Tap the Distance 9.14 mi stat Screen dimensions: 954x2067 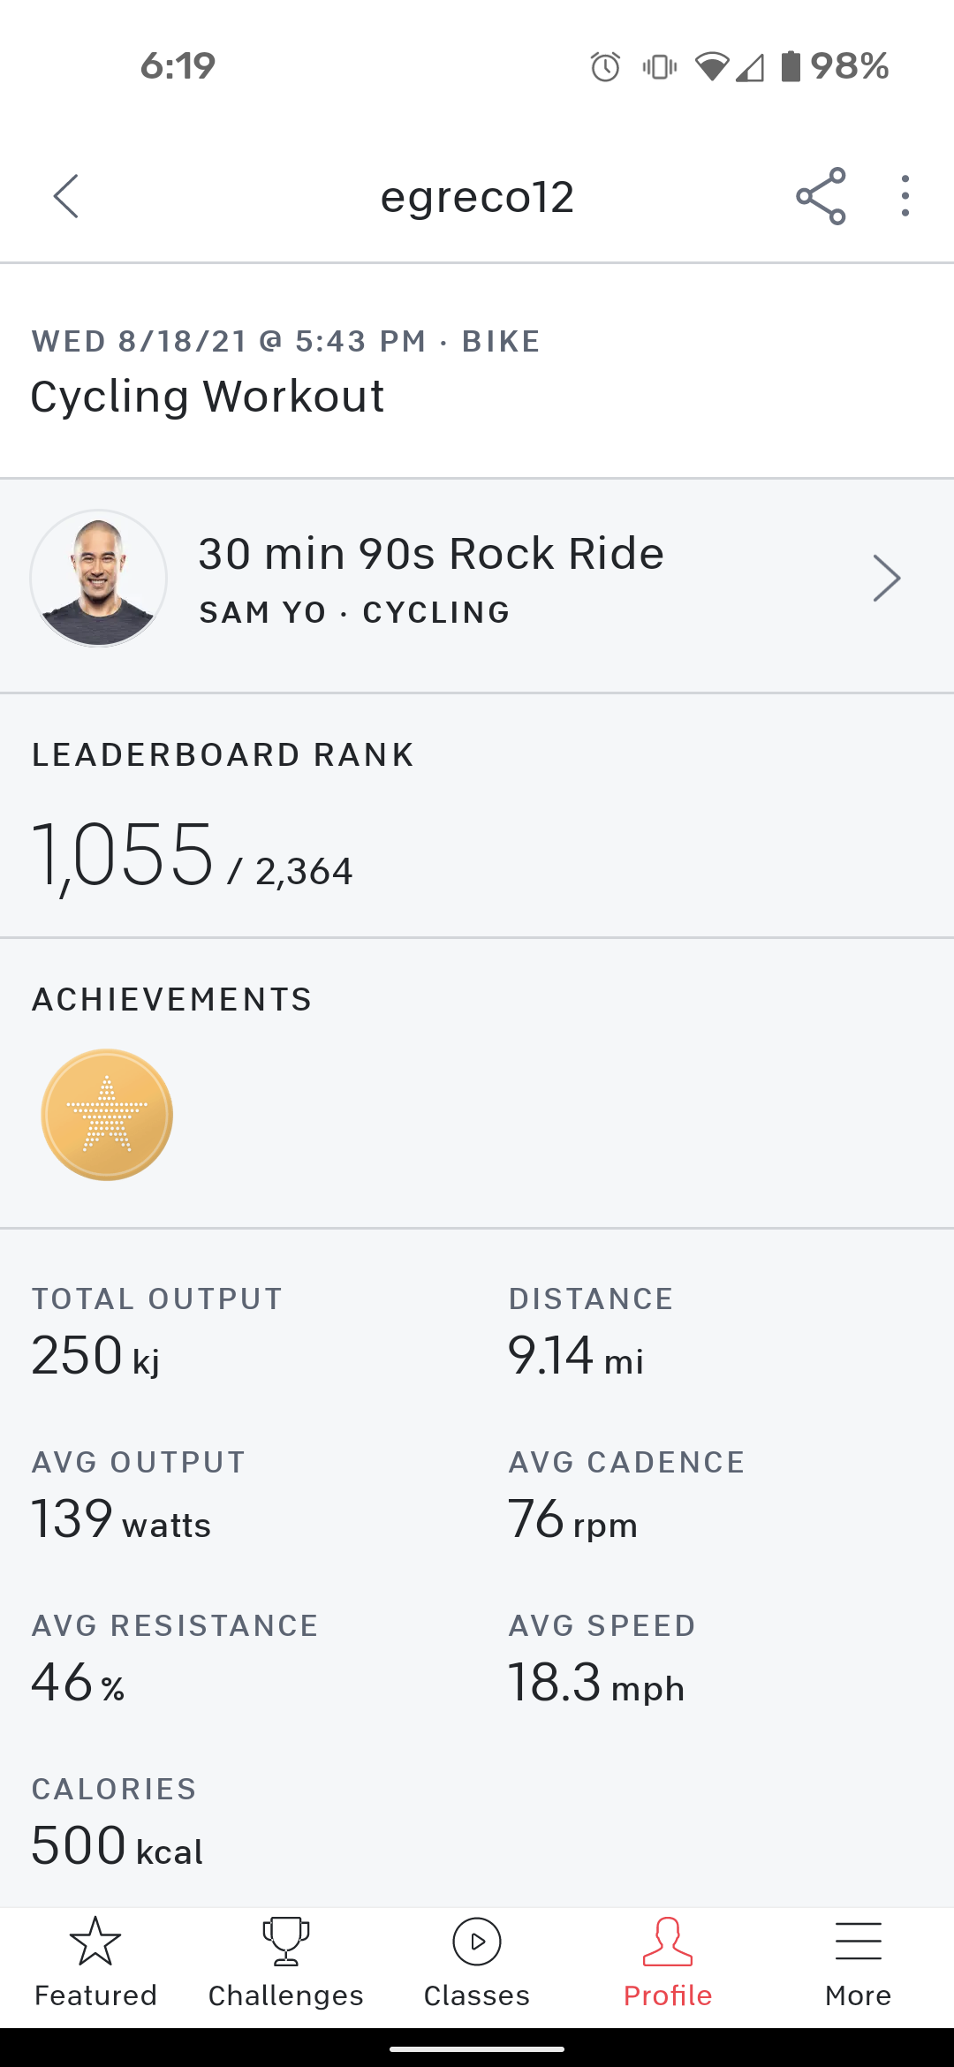[x=576, y=1355]
